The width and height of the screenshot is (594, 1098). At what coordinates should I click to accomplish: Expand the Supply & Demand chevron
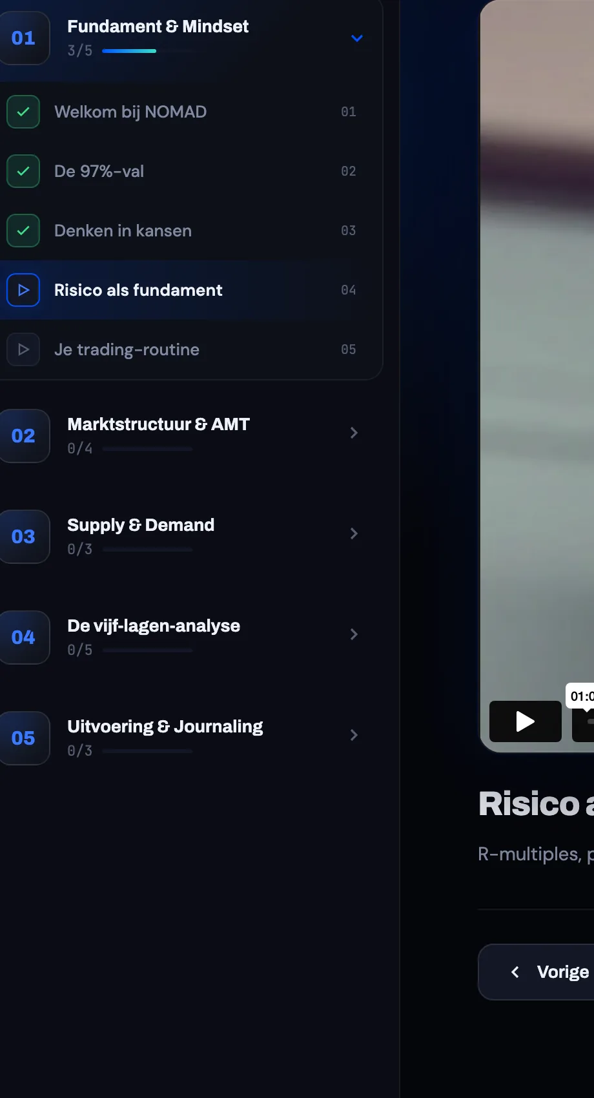click(354, 533)
